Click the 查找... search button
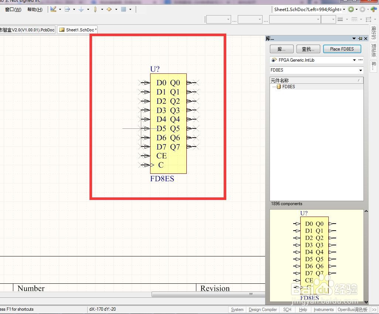 [308, 49]
